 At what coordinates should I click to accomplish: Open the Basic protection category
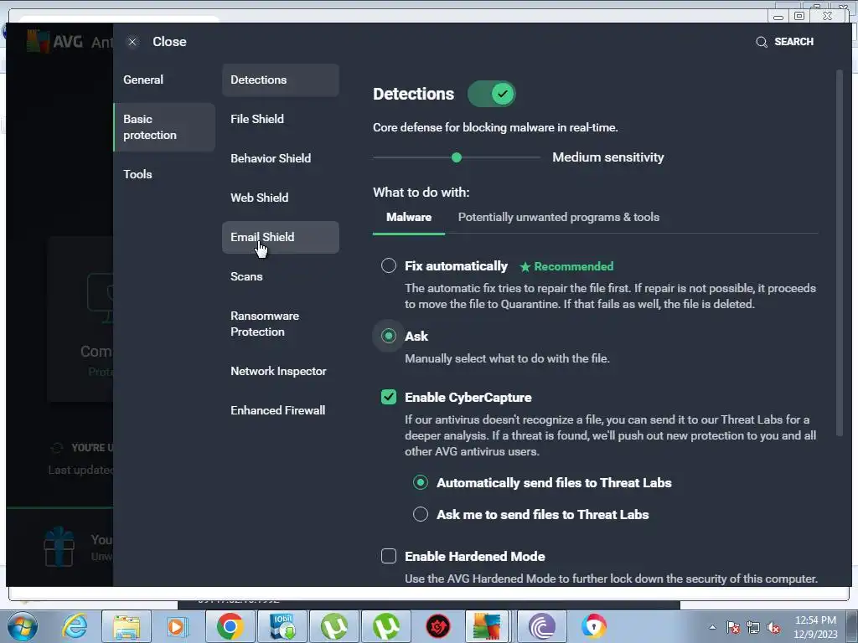point(164,127)
